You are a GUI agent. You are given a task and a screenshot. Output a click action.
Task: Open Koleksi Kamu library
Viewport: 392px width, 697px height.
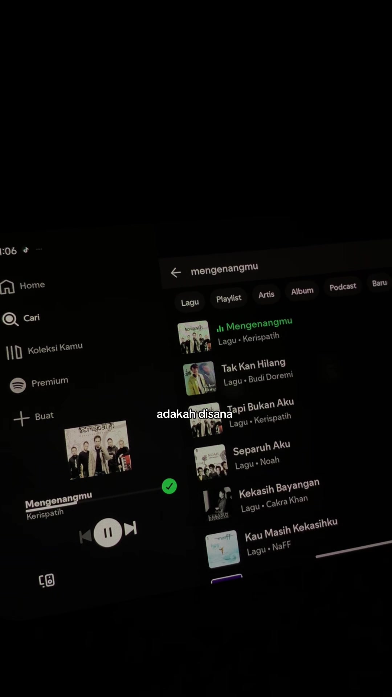click(x=44, y=350)
